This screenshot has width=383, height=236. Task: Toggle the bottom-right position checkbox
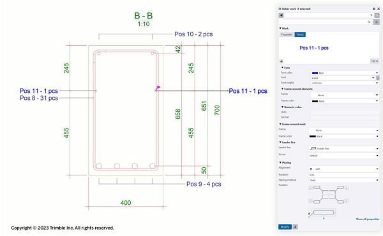tap(347, 201)
